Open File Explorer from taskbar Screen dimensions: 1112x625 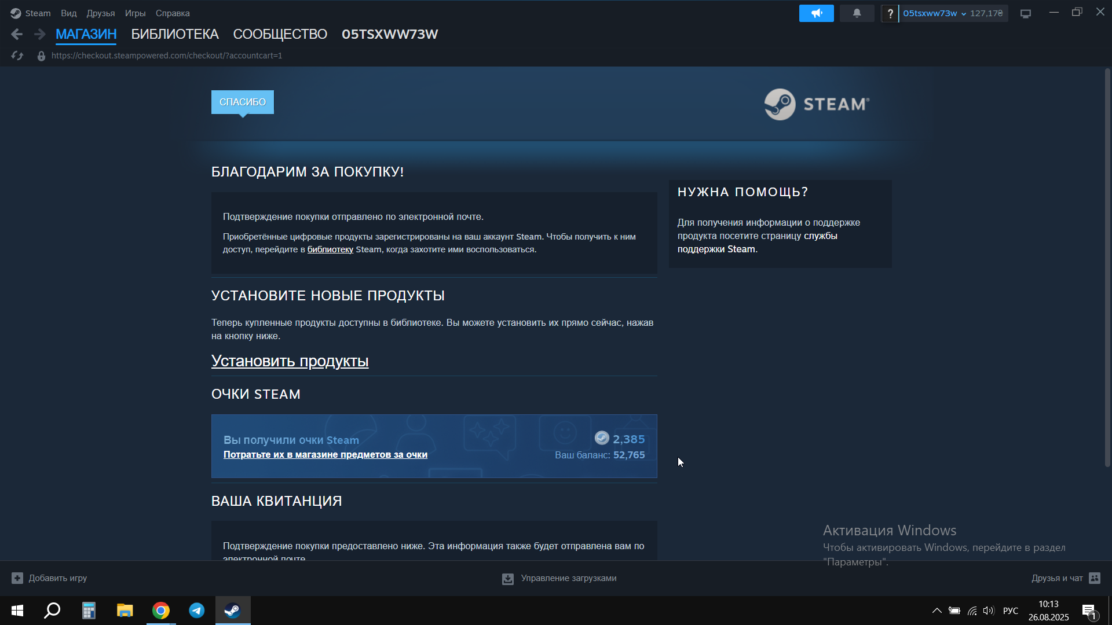(125, 611)
